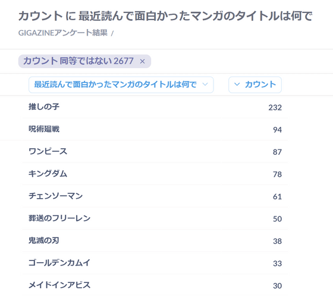Select the ゴールデンカムイ row
The width and height of the screenshot is (333, 296).
point(155,263)
